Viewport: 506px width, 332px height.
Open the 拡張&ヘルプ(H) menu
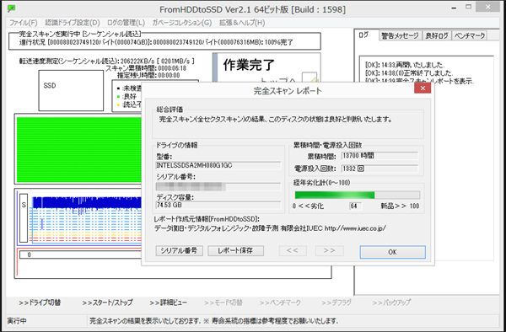pos(242,23)
